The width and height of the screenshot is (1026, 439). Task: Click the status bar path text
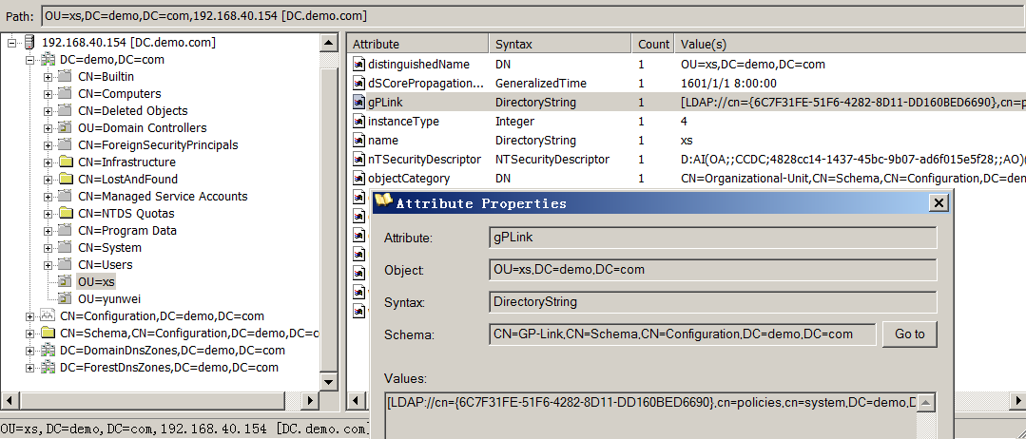(x=185, y=429)
